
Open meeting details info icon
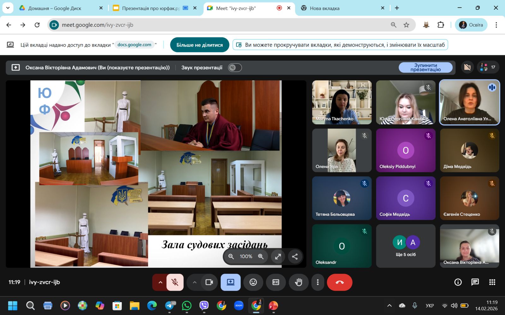point(458,282)
